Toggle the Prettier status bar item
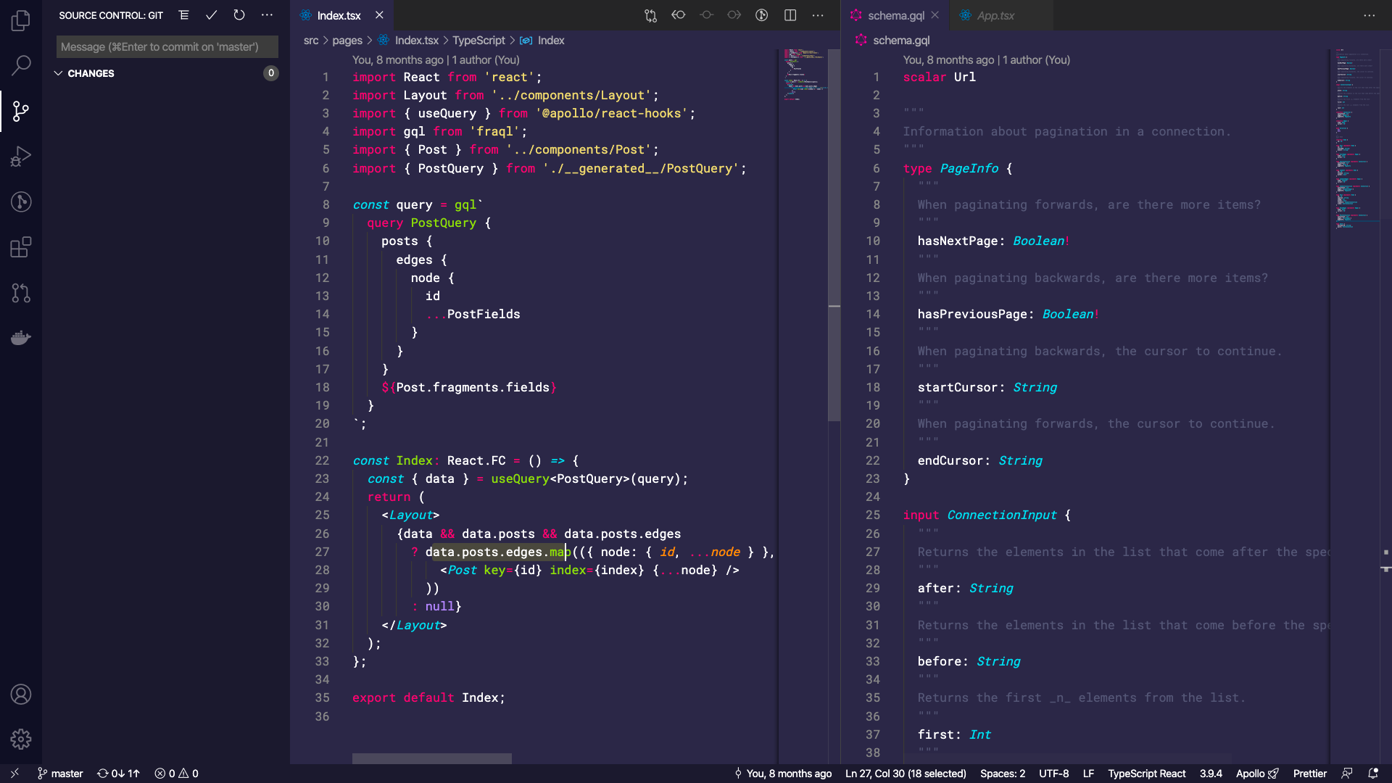This screenshot has width=1392, height=783. (x=1309, y=774)
